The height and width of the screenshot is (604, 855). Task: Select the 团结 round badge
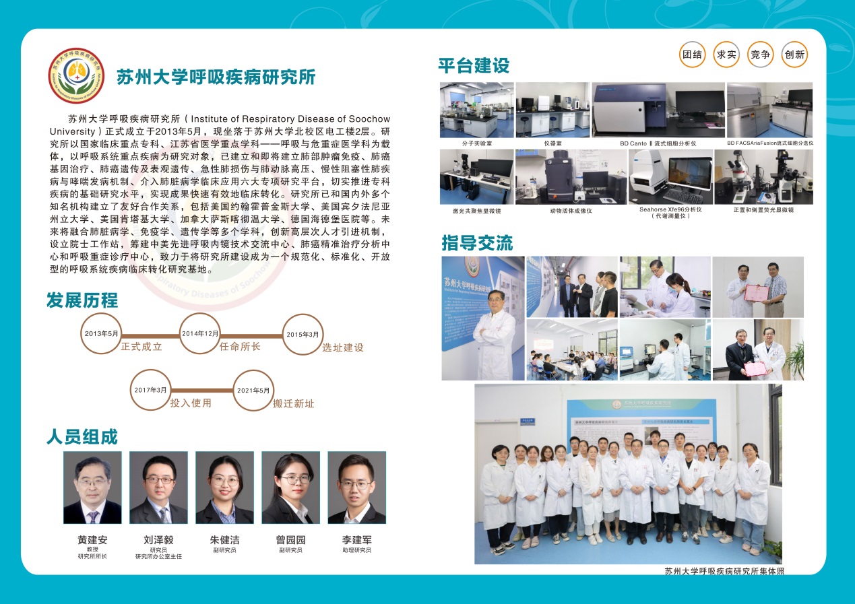point(692,55)
